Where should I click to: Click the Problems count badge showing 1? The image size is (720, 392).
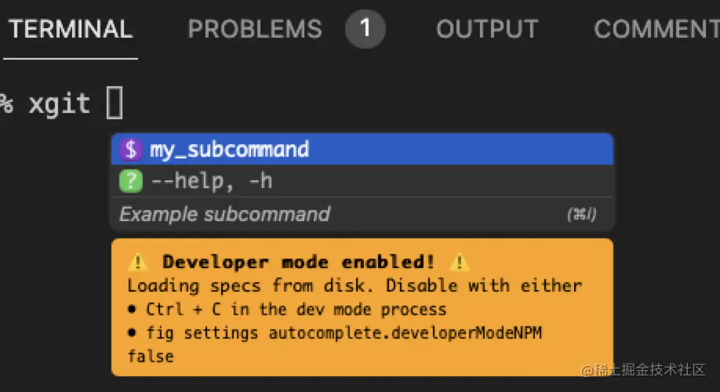coord(365,28)
